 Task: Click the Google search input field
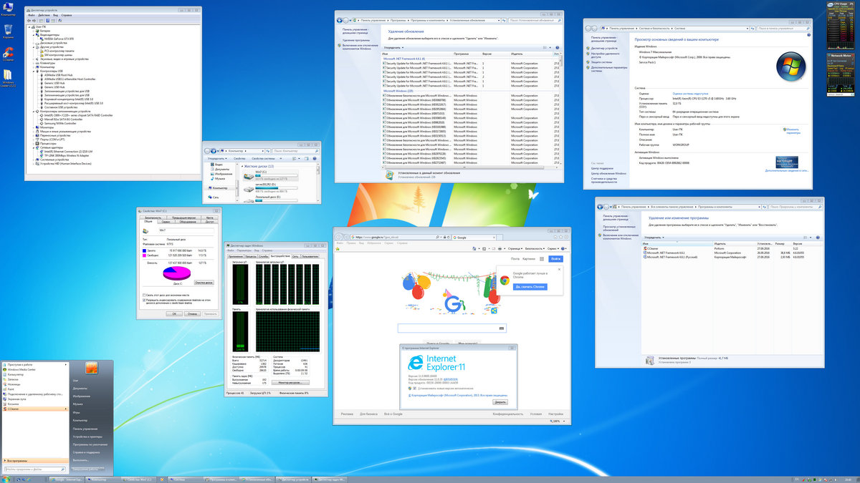[x=451, y=327]
